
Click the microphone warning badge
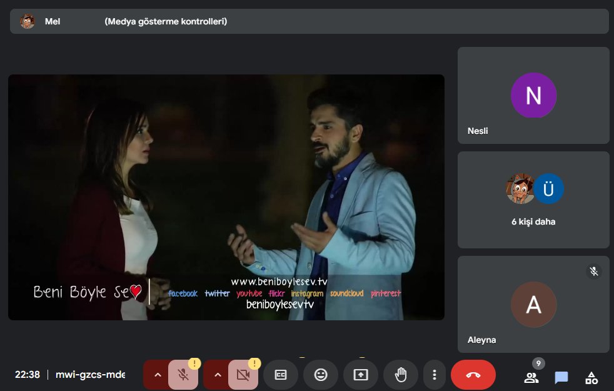194,363
